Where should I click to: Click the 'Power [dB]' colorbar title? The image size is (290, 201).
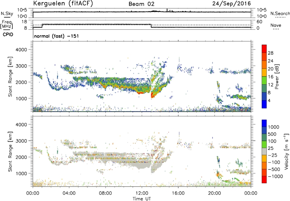click(x=277, y=77)
